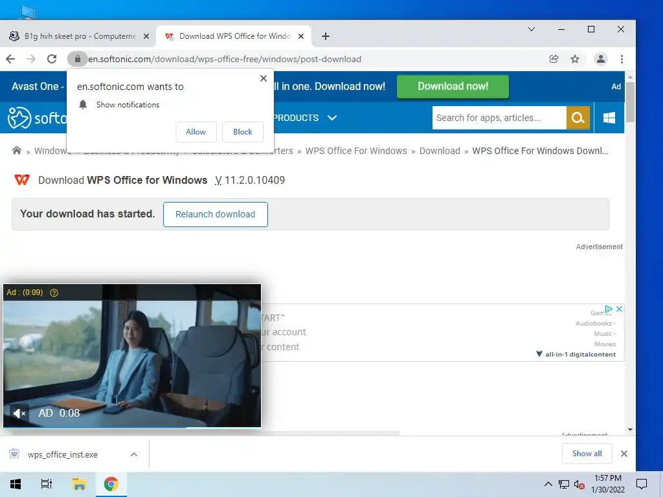Click the muted volume tray icon
The image size is (663, 497).
pos(579,484)
